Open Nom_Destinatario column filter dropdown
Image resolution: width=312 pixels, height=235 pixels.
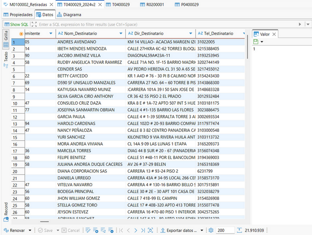pos(121,33)
